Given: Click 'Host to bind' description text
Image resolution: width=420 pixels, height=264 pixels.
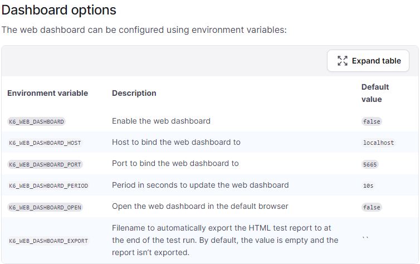Looking at the screenshot, I should coord(176,142).
